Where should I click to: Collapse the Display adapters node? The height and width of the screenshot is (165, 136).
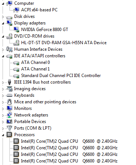click(3, 23)
